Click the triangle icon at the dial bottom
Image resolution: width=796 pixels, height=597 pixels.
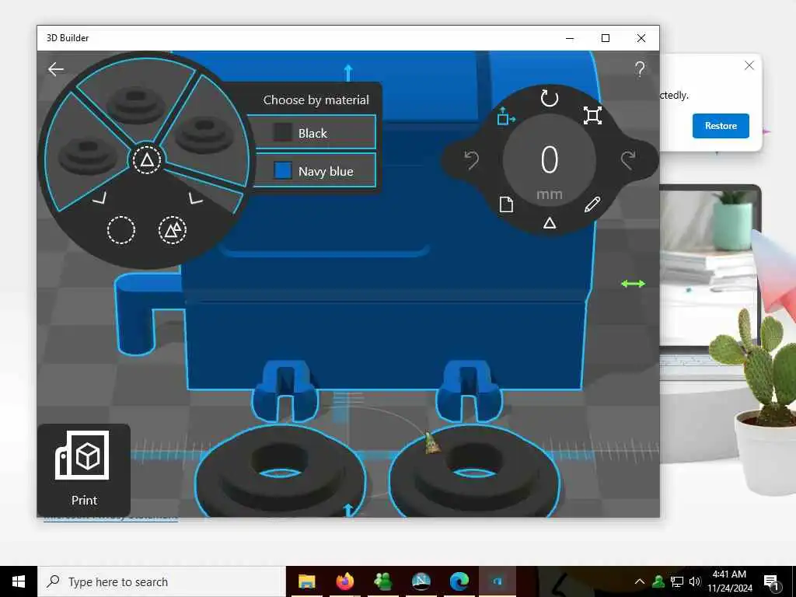tap(550, 223)
